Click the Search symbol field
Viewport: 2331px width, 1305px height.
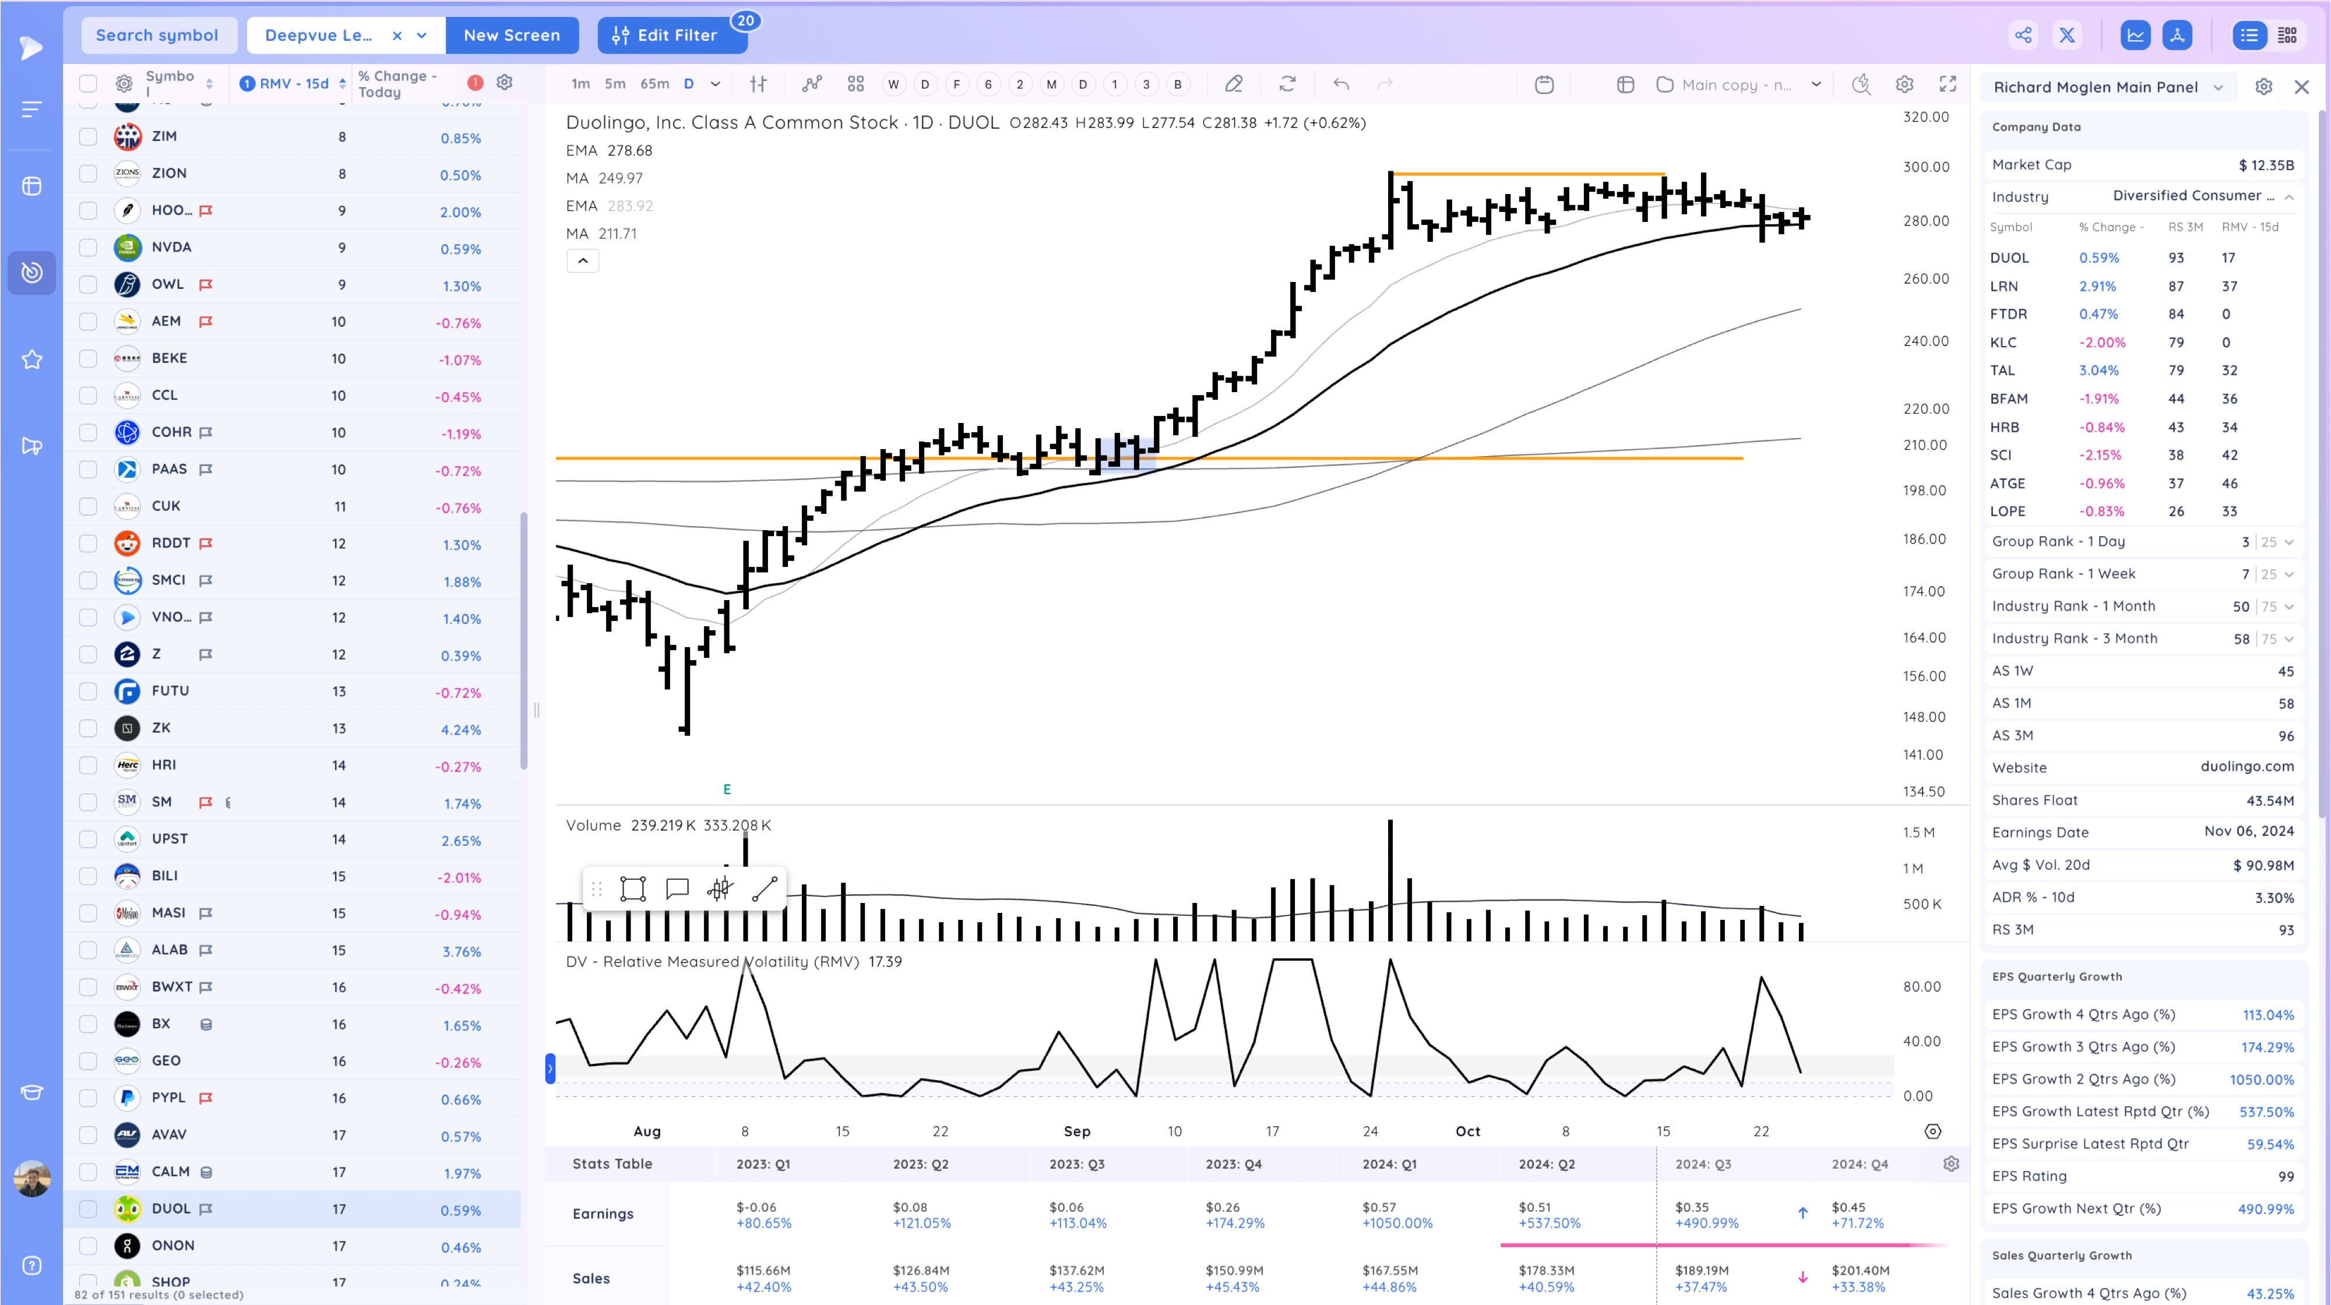pyautogui.click(x=157, y=36)
